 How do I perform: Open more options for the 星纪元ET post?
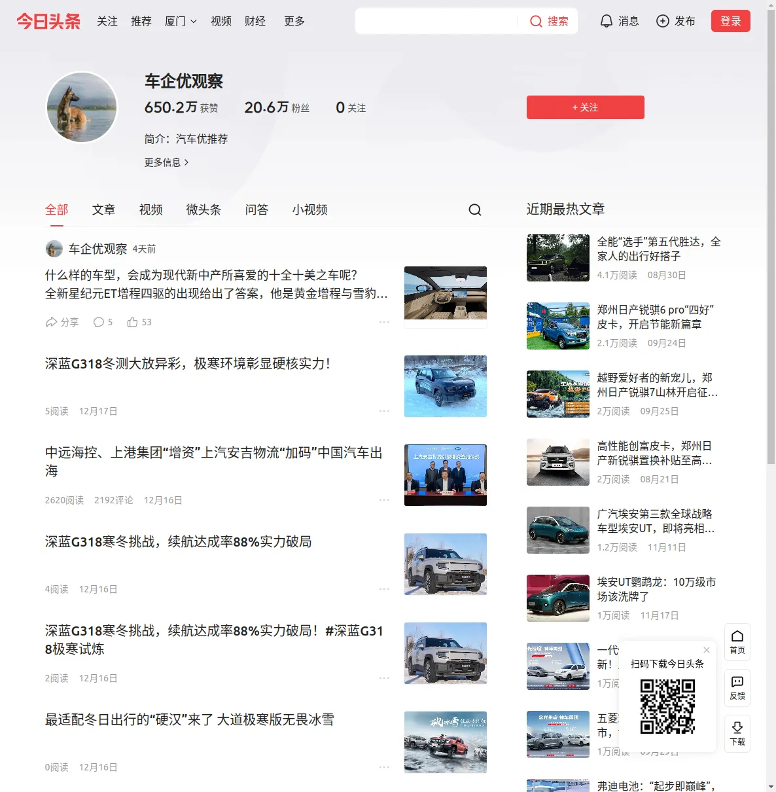pos(384,322)
